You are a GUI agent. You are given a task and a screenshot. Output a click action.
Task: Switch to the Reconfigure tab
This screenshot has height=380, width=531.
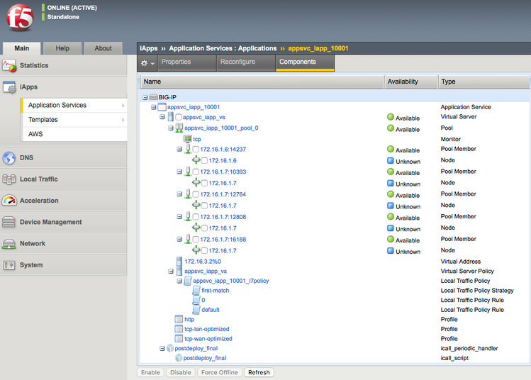pos(237,62)
